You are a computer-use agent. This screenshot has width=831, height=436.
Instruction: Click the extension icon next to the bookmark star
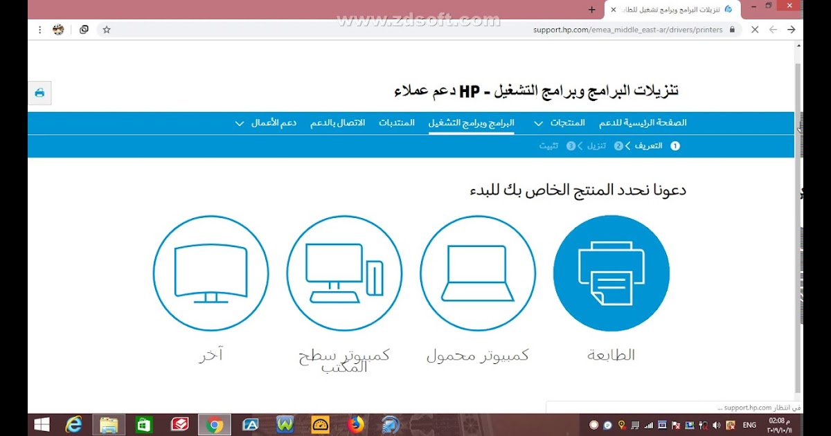coord(84,30)
